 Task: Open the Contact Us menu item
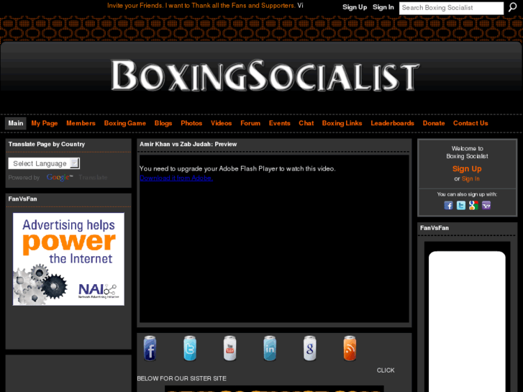coord(470,123)
